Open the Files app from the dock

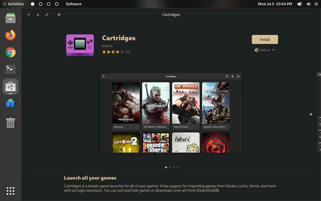click(11, 18)
